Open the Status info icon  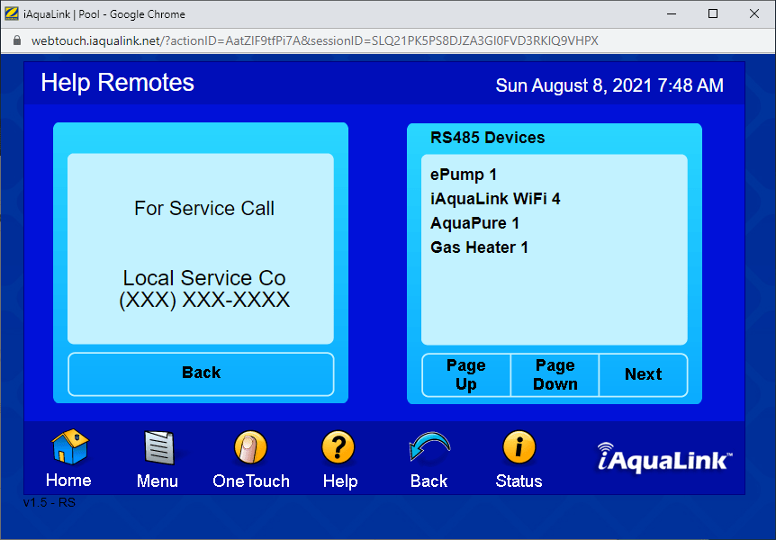(x=519, y=447)
